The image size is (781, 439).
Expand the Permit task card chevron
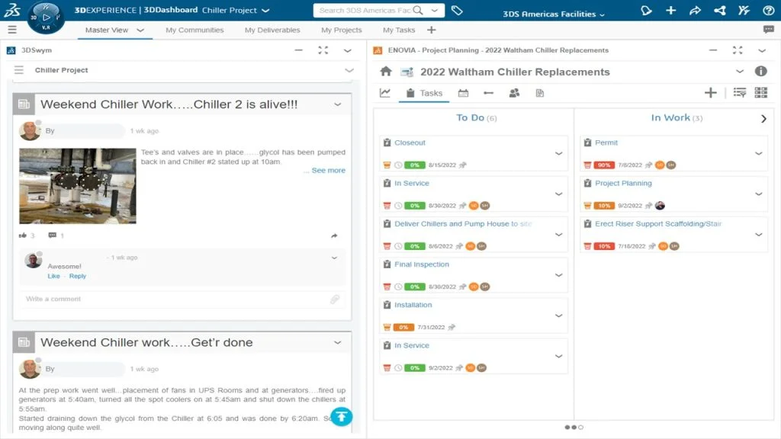759,153
